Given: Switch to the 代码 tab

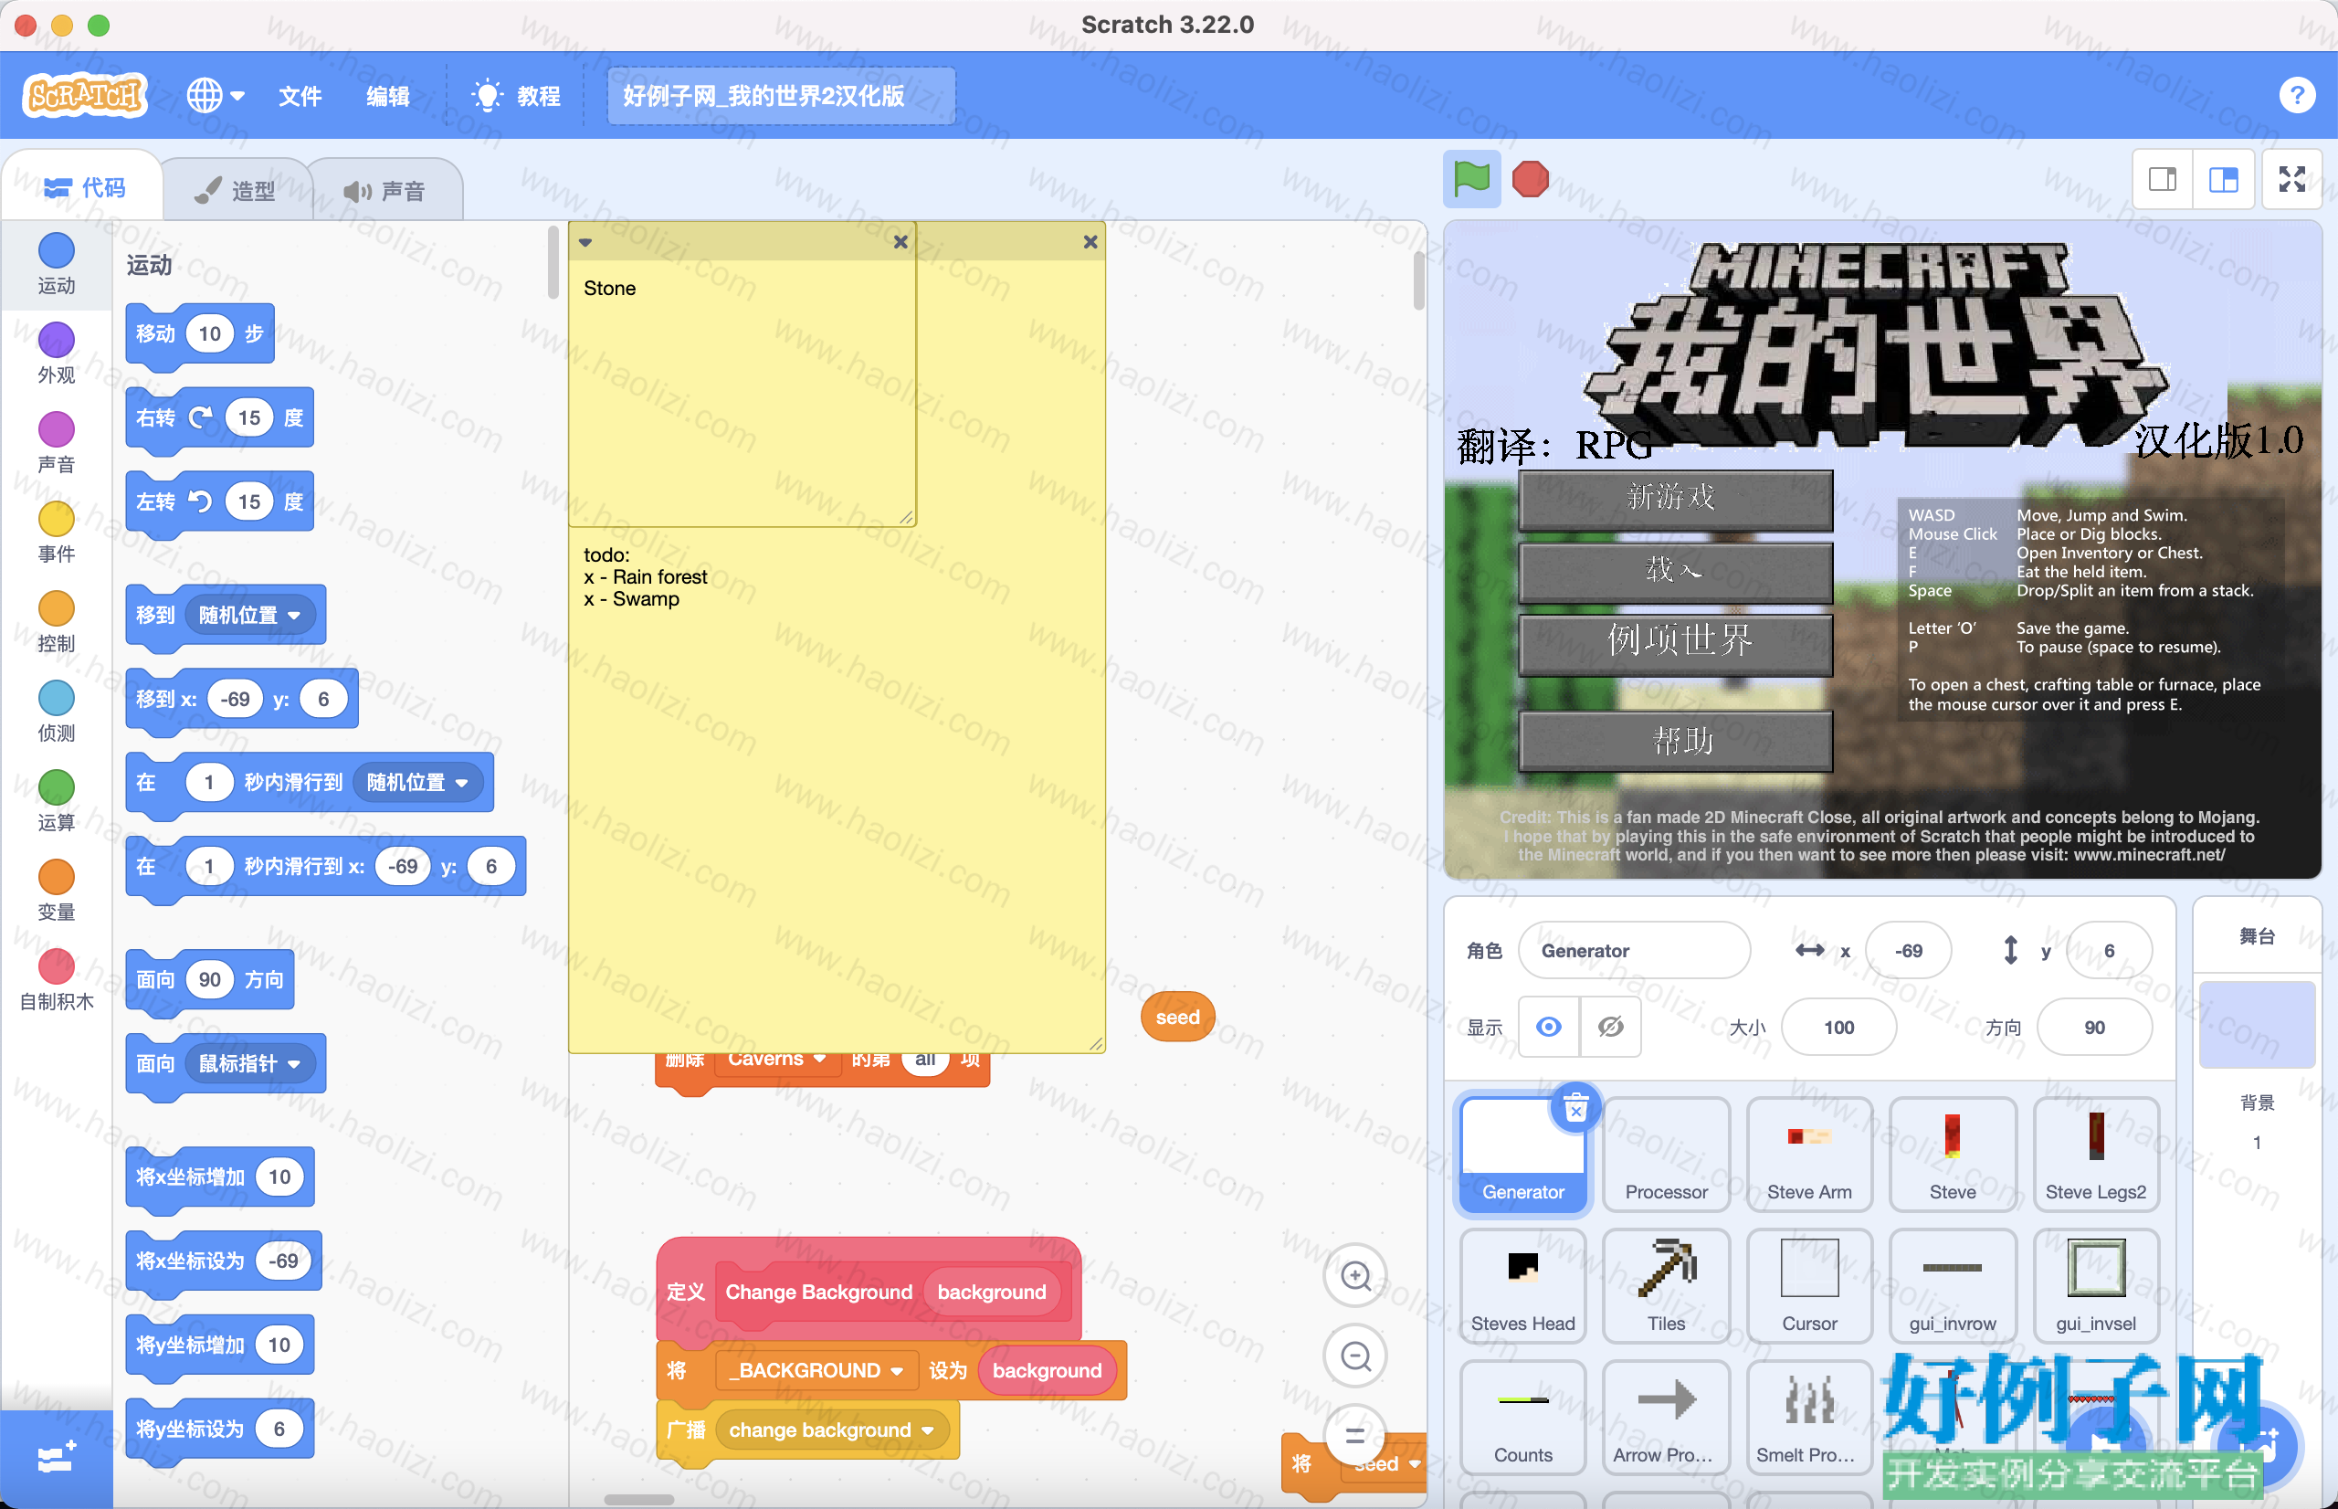Looking at the screenshot, I should pos(85,187).
